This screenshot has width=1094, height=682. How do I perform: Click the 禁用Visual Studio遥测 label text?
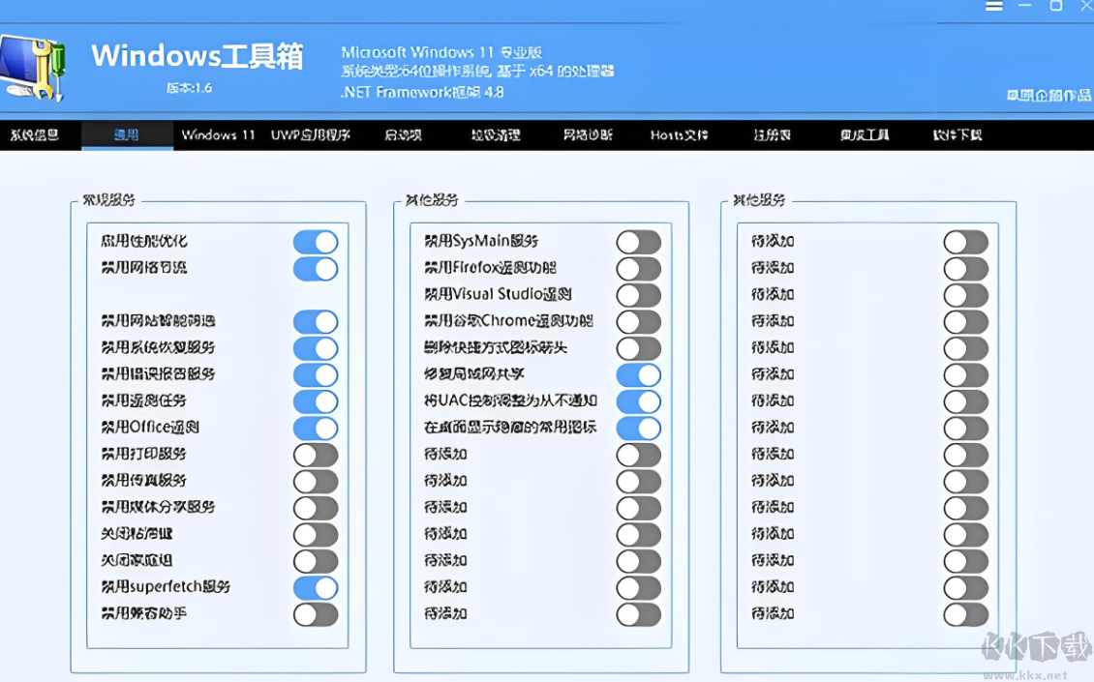pos(499,293)
